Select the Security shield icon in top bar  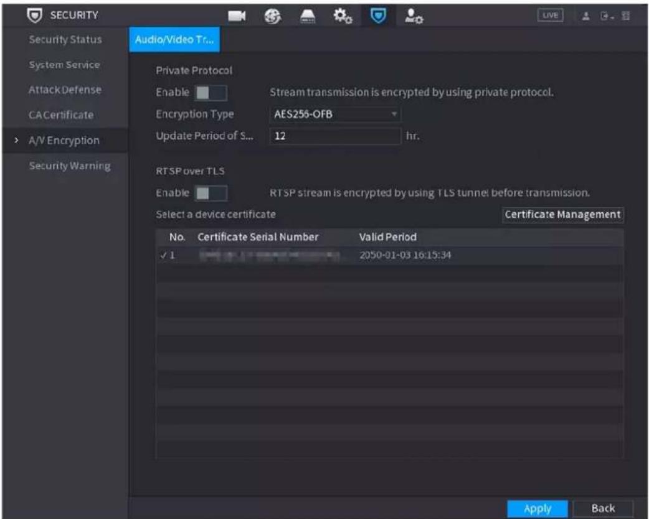tap(378, 16)
